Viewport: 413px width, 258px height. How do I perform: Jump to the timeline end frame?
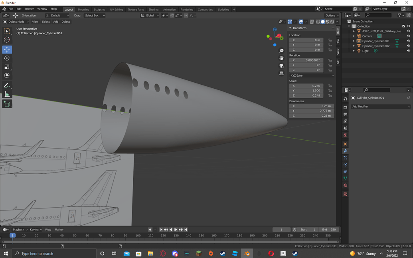coord(186,230)
